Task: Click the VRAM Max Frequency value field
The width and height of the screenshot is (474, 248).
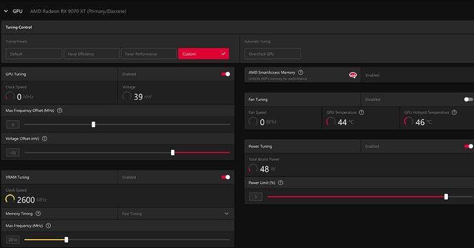Action: [12, 240]
